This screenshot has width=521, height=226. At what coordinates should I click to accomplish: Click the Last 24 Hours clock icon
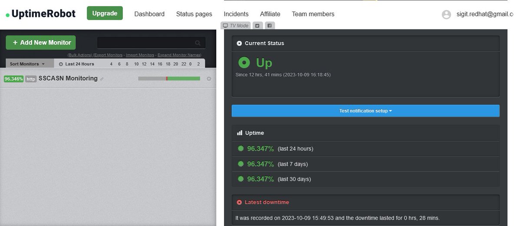point(61,64)
